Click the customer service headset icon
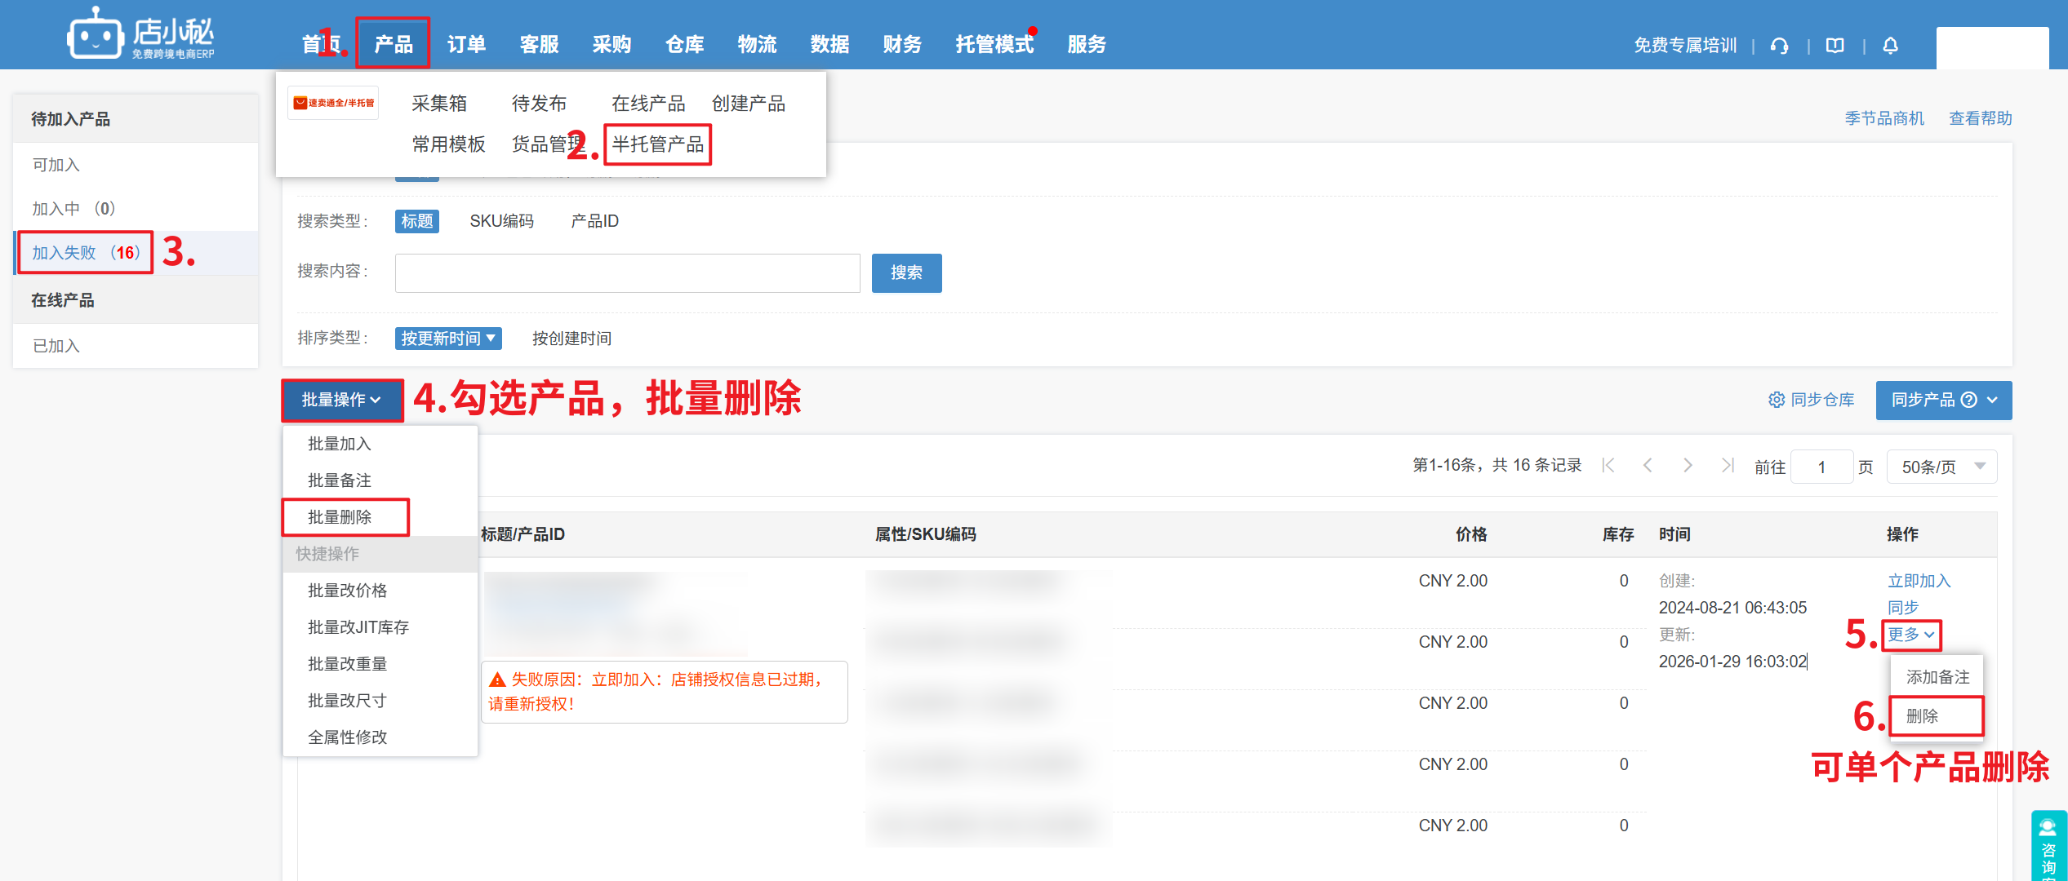The width and height of the screenshot is (2068, 881). 1780,46
